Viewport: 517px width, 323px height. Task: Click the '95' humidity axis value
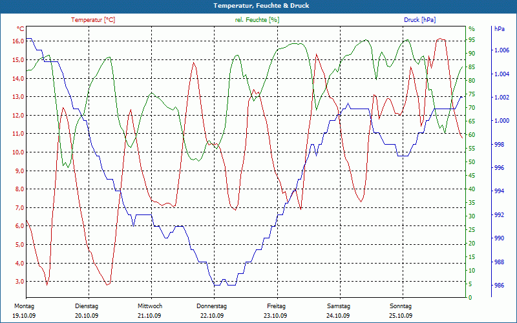coord(472,40)
